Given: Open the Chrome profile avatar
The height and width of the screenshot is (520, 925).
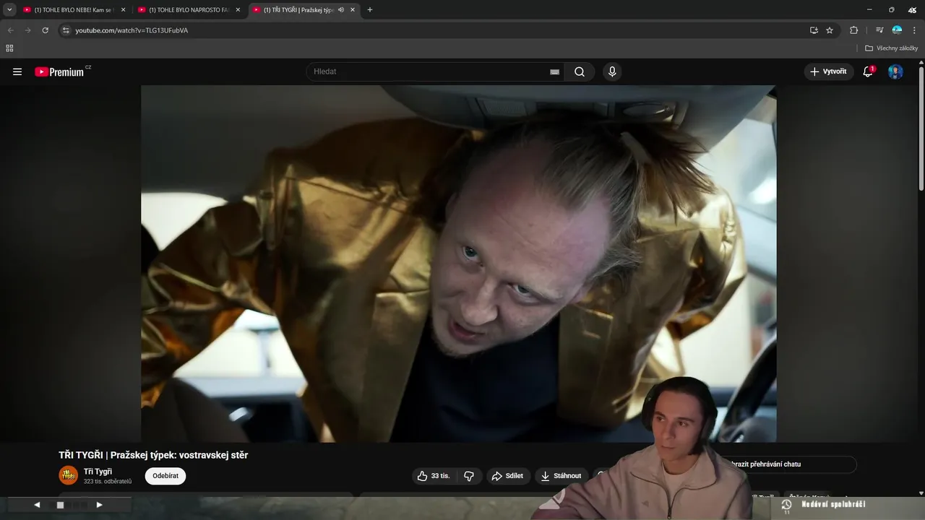Looking at the screenshot, I should coord(897,30).
